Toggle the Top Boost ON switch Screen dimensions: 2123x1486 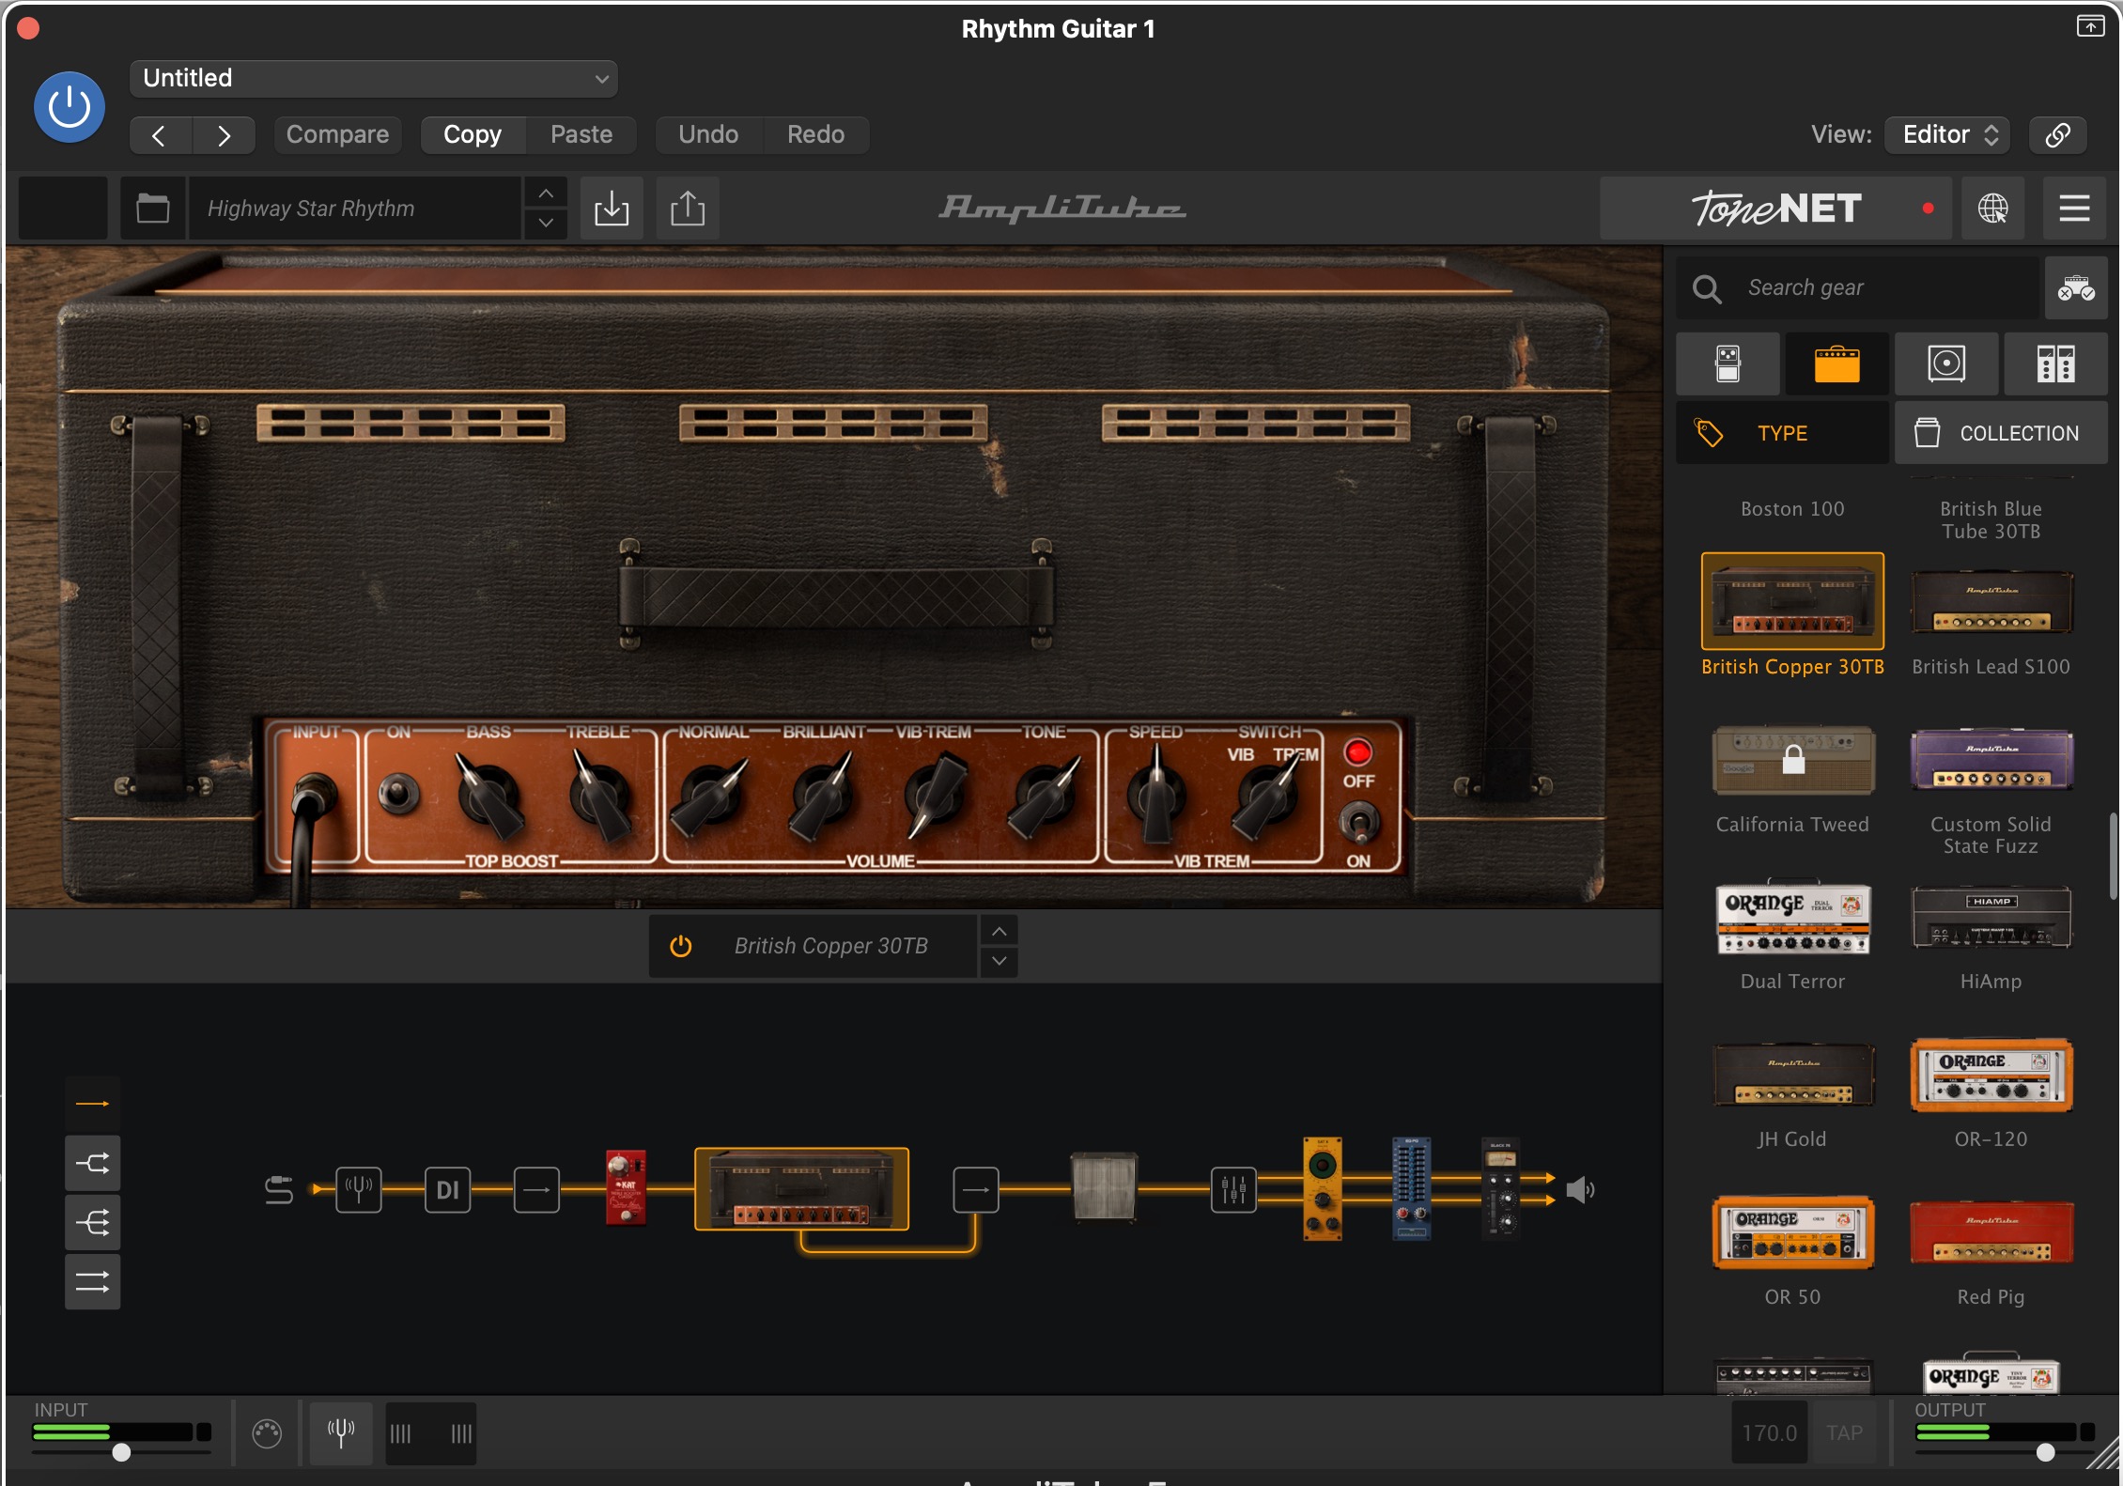pos(399,794)
